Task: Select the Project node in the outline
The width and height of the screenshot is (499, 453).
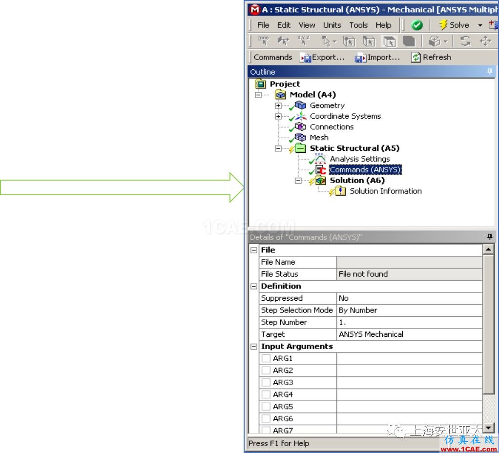Action: coord(285,84)
